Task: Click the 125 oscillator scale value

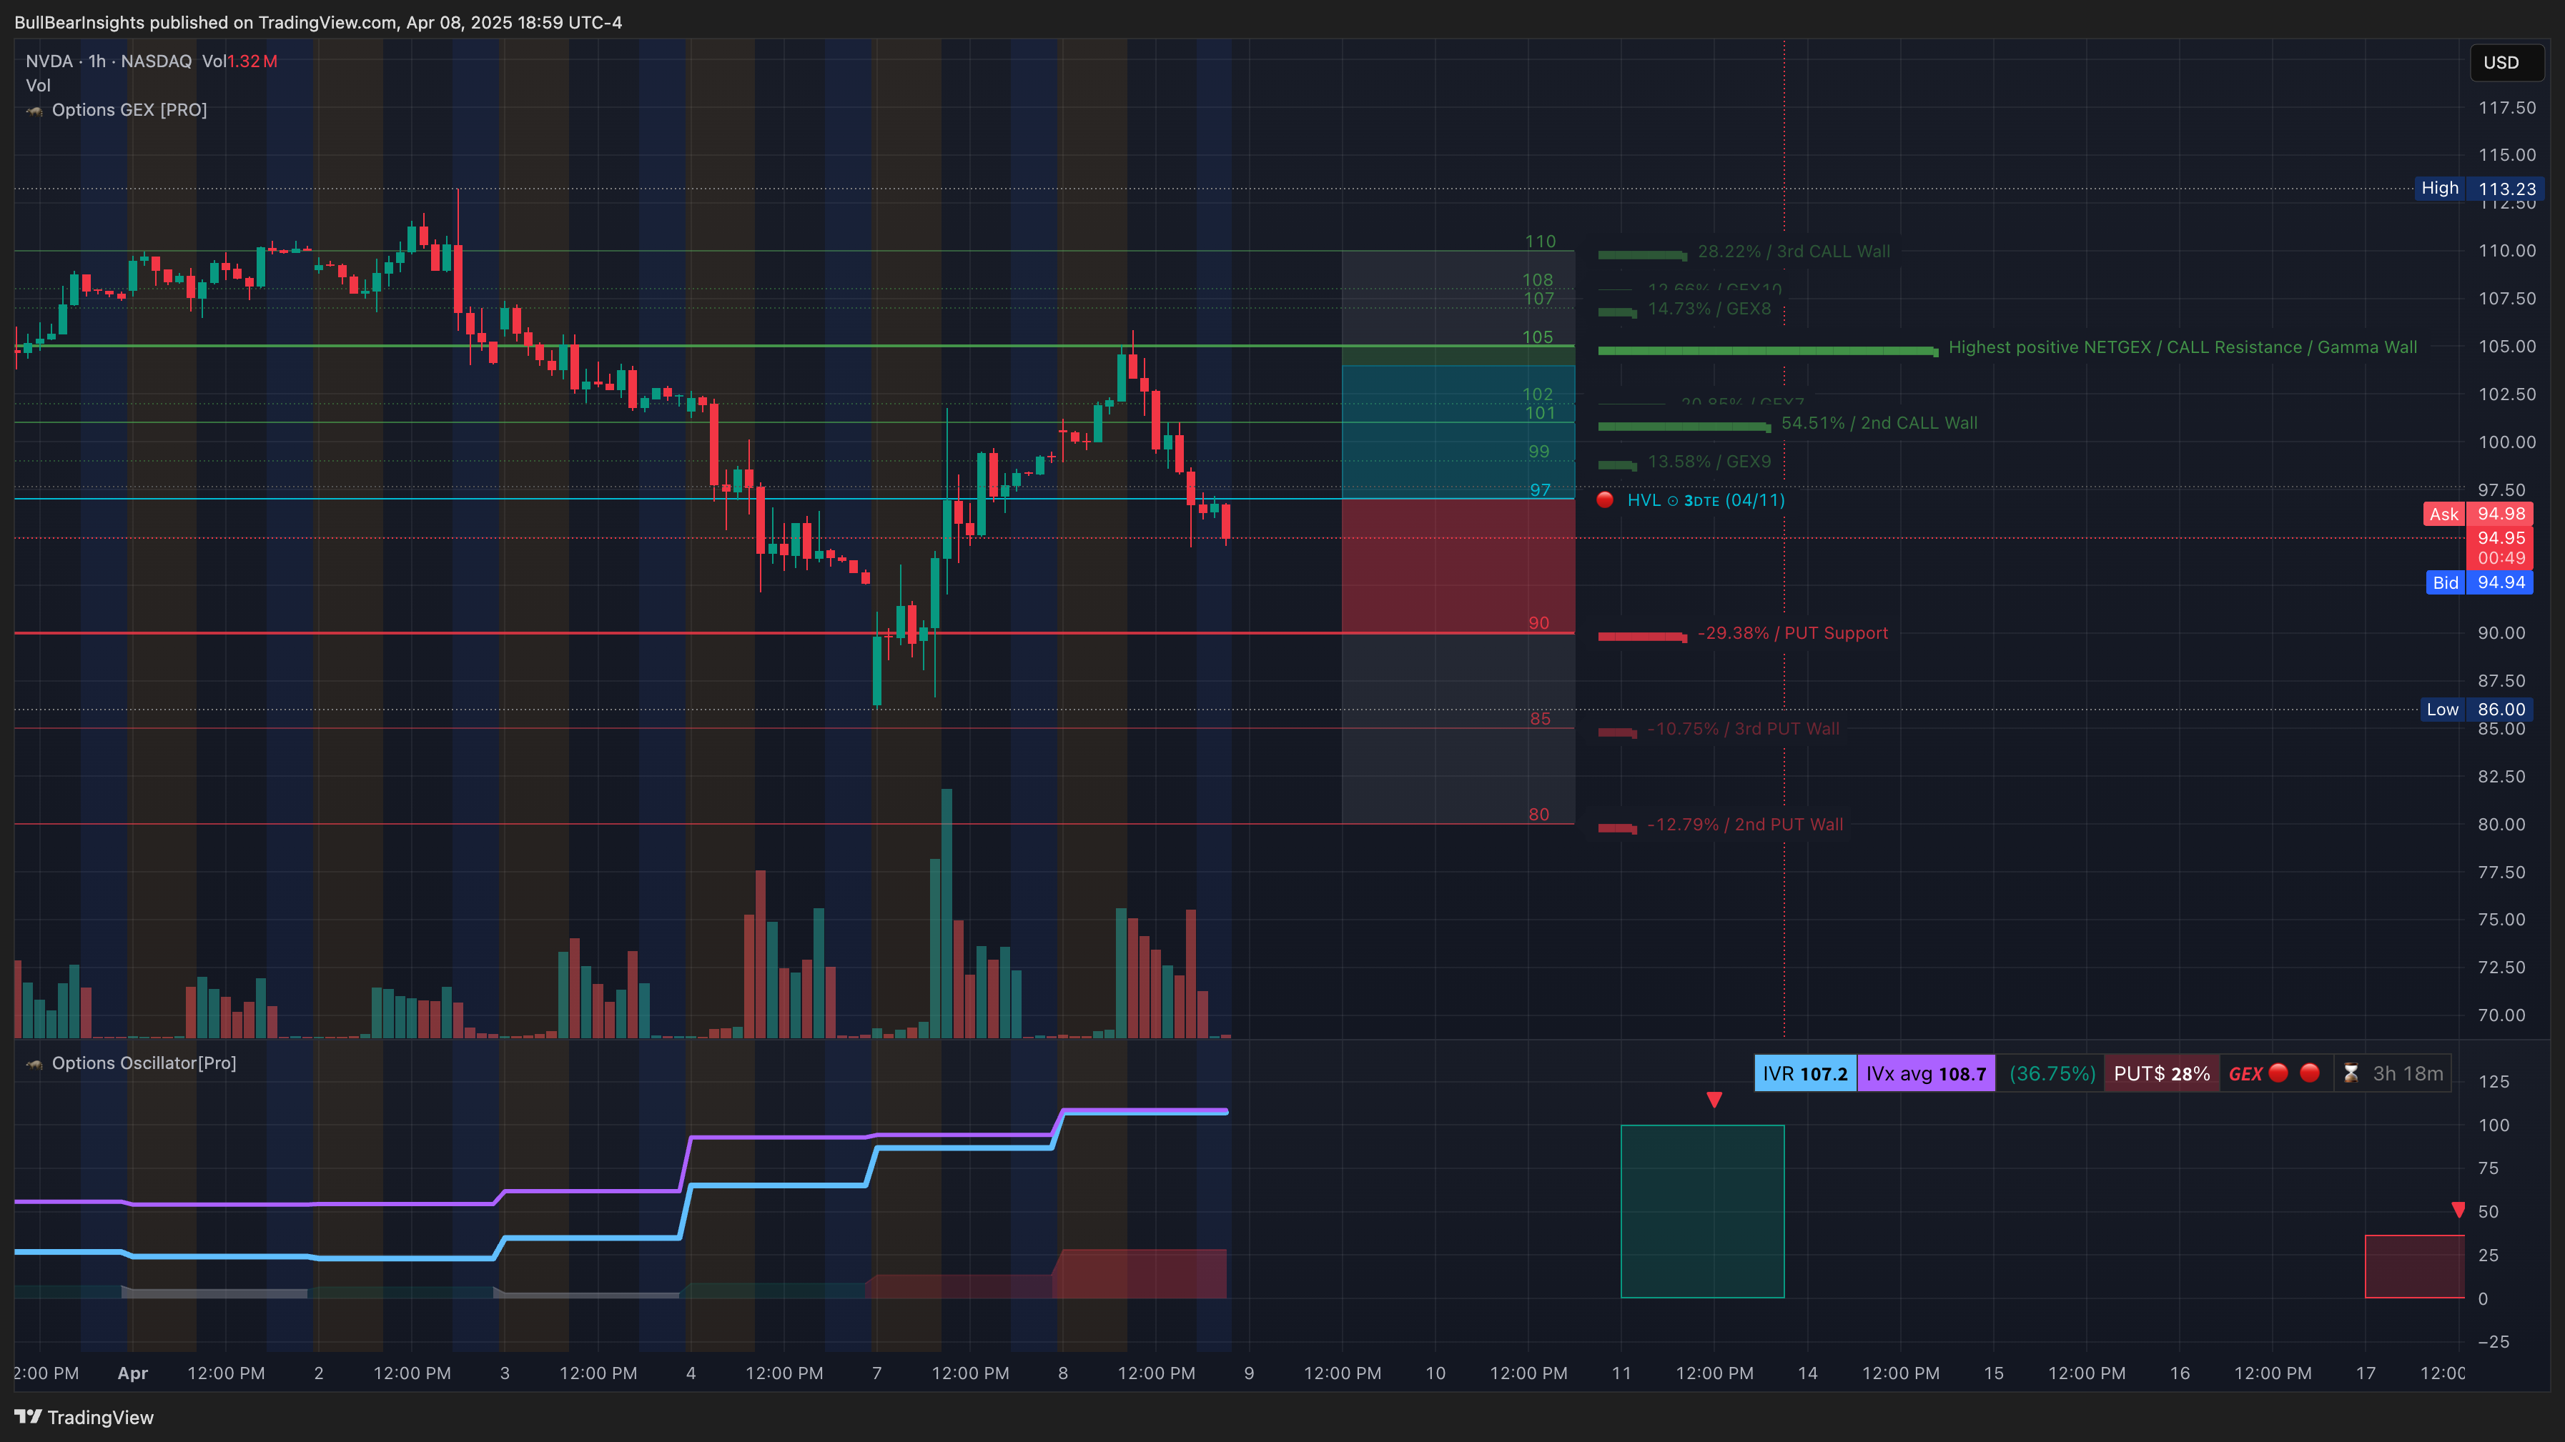Action: coord(2494,1080)
